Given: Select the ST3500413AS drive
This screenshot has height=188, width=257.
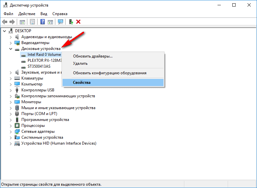Looking at the screenshot, I should pos(39,66).
